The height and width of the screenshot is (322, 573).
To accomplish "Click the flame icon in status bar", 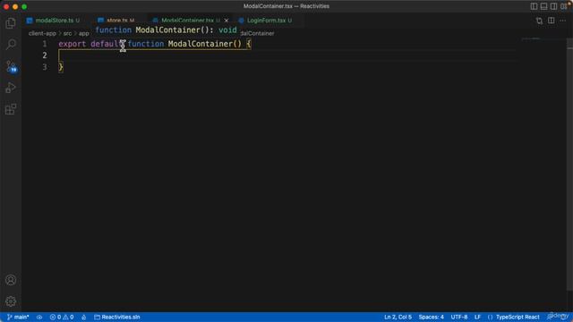I will pos(83,317).
